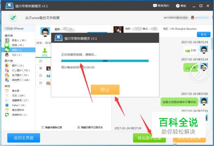Click the text 从iTunes备份文件恢复

coord(42,18)
